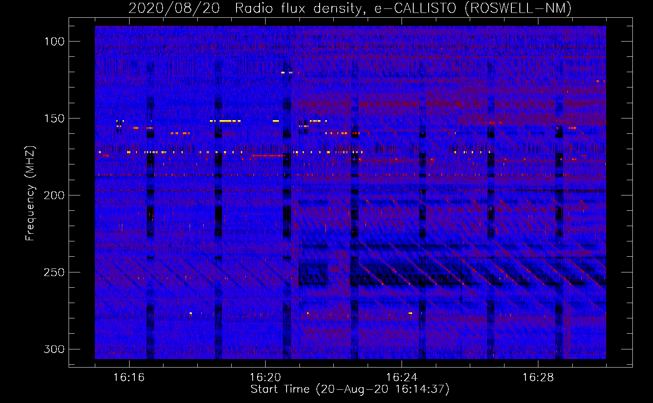Screen dimensions: 653x403
Task: Click the 16:20 time tick label
Action: click(x=265, y=378)
